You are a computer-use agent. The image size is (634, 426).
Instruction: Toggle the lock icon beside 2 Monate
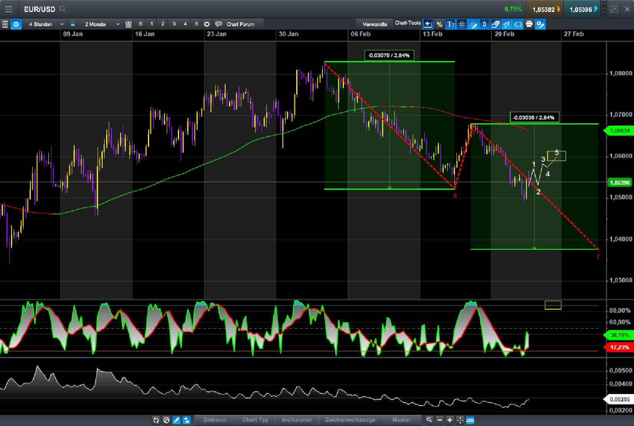click(73, 24)
